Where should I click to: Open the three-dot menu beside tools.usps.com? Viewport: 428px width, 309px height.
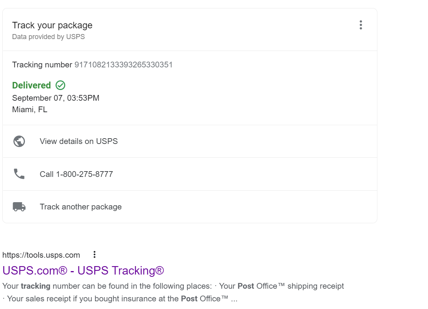pos(94,255)
